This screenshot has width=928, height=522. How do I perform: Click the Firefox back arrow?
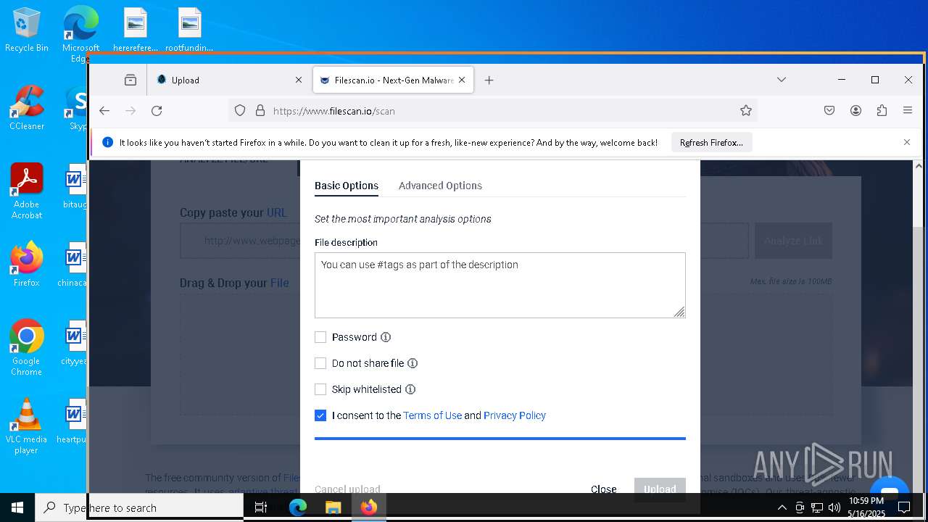click(104, 111)
